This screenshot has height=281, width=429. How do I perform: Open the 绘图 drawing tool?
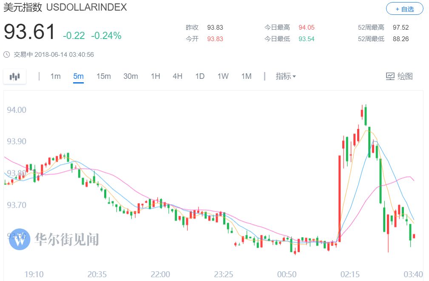point(399,76)
